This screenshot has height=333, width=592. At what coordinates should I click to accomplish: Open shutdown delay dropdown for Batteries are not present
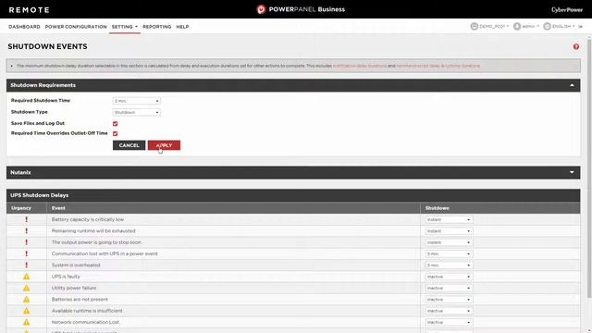(449, 300)
